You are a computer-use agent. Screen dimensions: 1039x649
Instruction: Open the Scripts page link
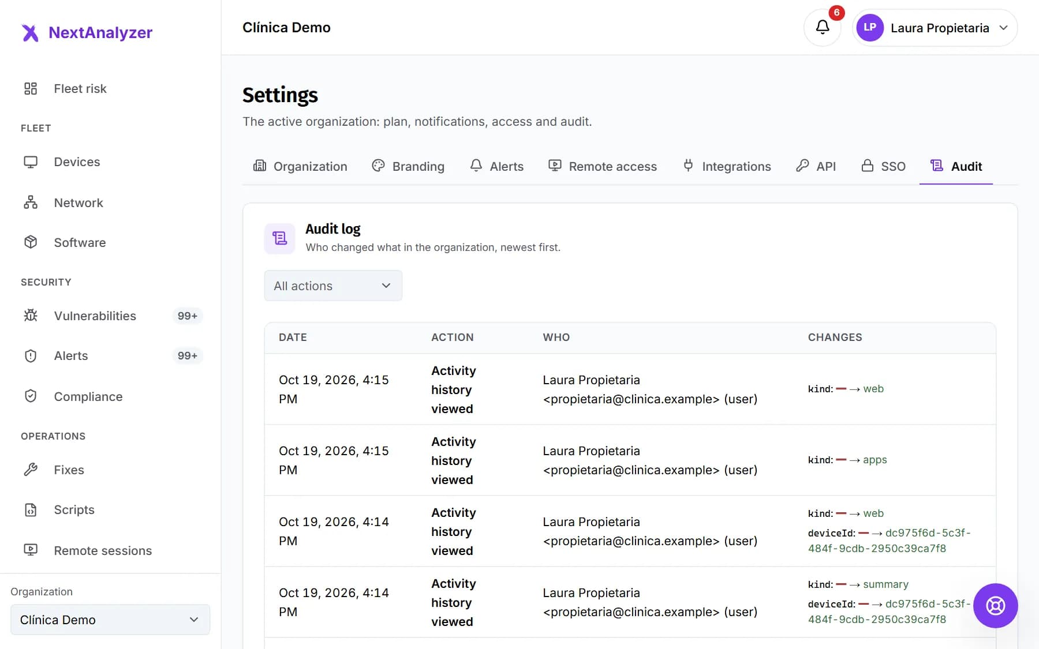(x=110, y=510)
